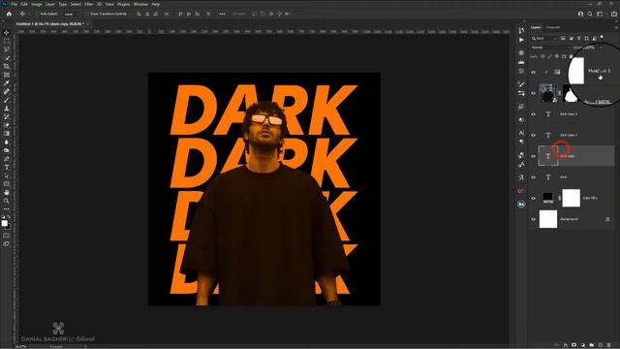
Task: Open the File menu
Action: click(15, 4)
